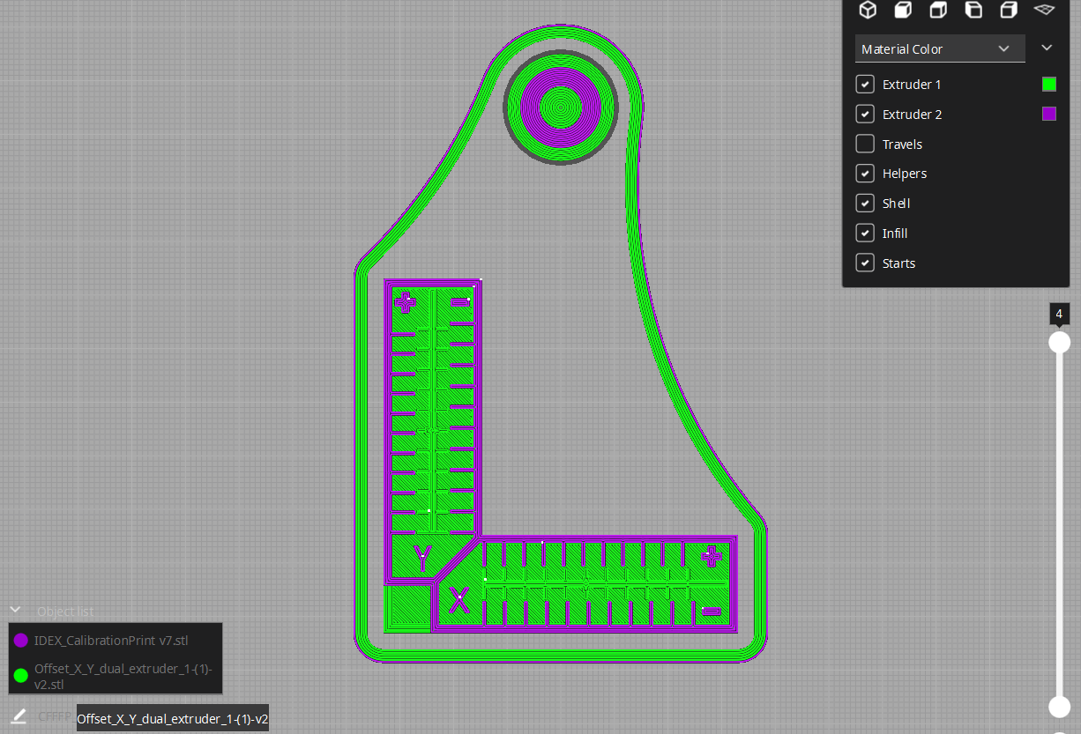This screenshot has width=1081, height=734.
Task: Select Offset_X_Y_dual_extruder_1-(1)-v2.stl in the list
Action: click(122, 676)
